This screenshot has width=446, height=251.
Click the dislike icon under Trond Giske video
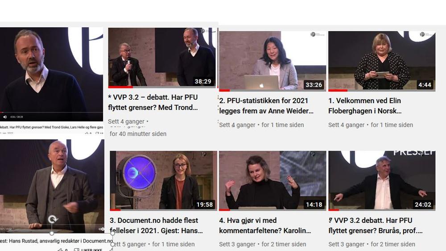97,134
